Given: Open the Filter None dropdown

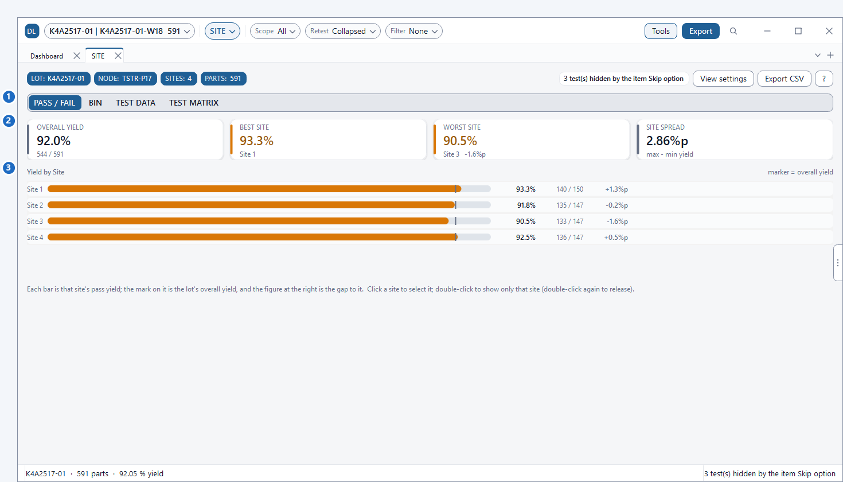Looking at the screenshot, I should coord(414,31).
